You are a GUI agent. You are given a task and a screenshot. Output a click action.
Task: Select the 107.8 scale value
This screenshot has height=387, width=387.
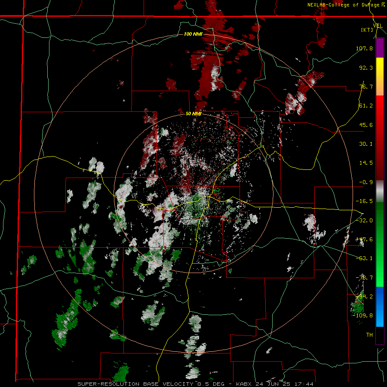click(x=364, y=48)
